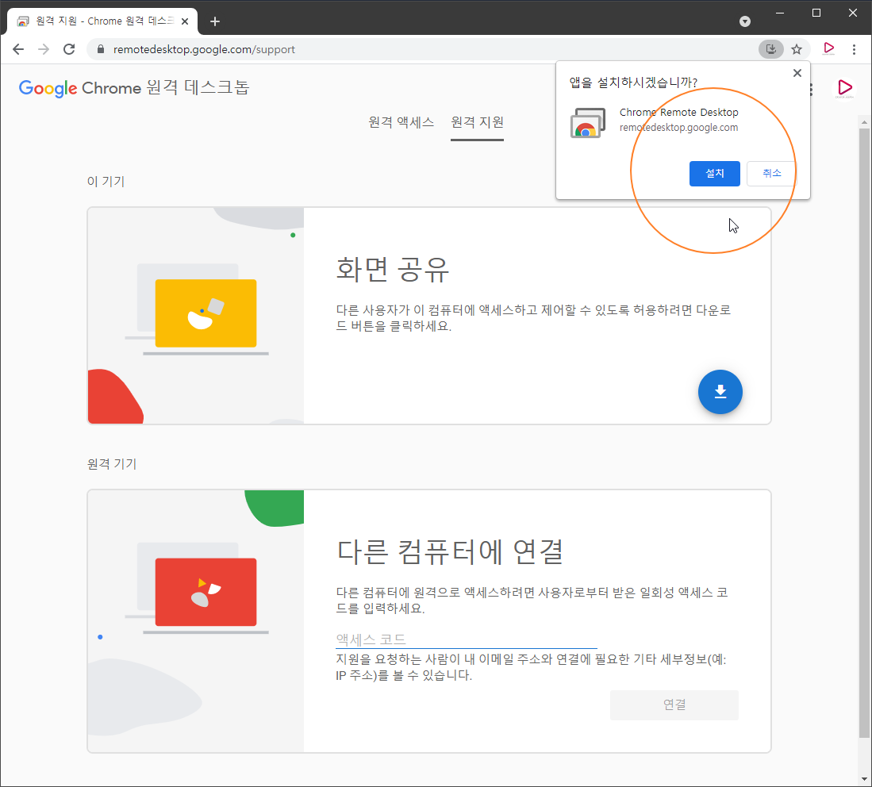This screenshot has height=787, width=872.
Task: Click the address bar URL
Action: click(204, 49)
